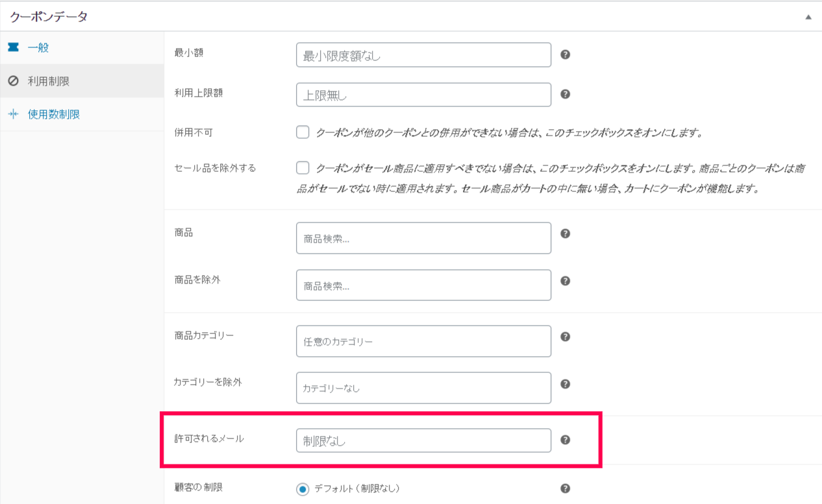The image size is (822, 504).
Task: Click the 商品を除外 label
Action: pyautogui.click(x=197, y=280)
